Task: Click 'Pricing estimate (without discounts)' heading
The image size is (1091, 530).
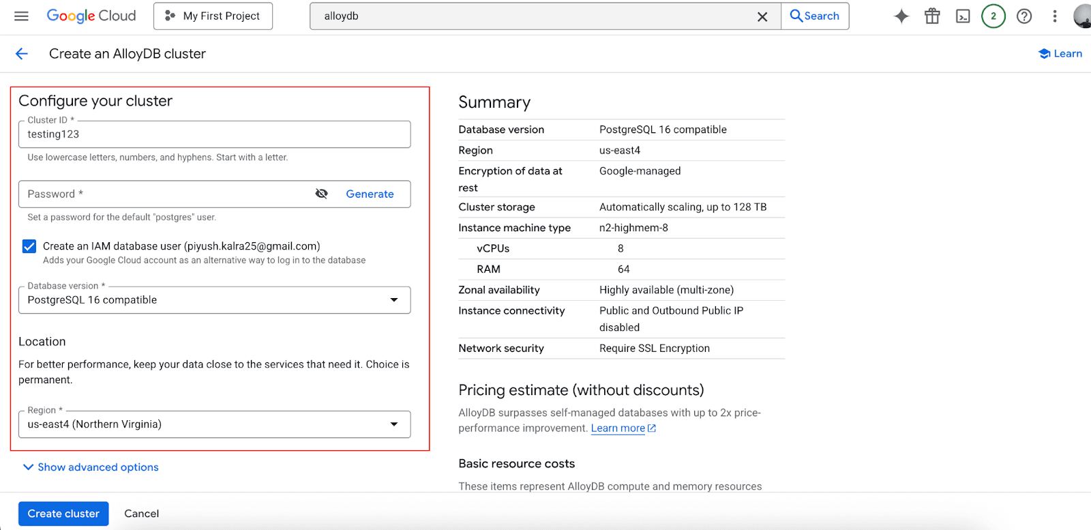Action: [x=581, y=390]
